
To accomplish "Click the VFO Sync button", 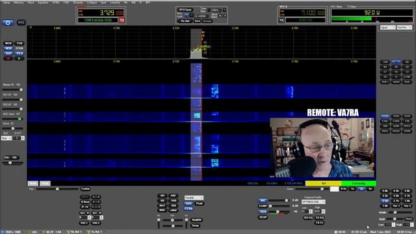I will tap(185, 10).
